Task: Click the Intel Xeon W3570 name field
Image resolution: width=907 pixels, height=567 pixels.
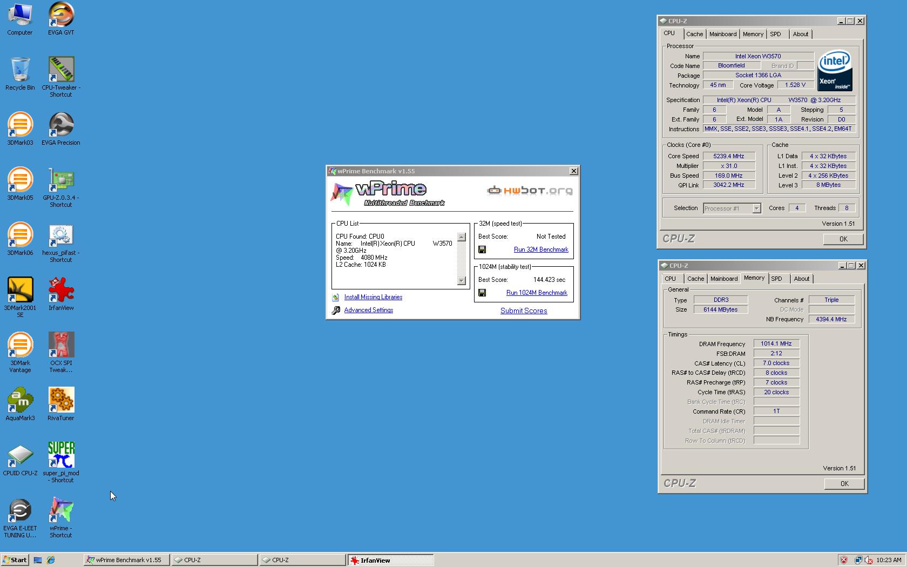Action: point(758,56)
